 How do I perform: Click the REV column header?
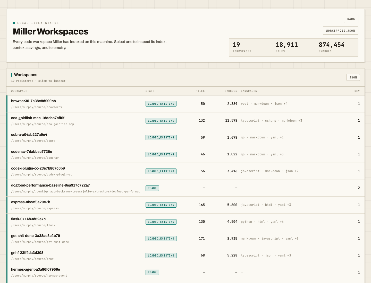357,91
